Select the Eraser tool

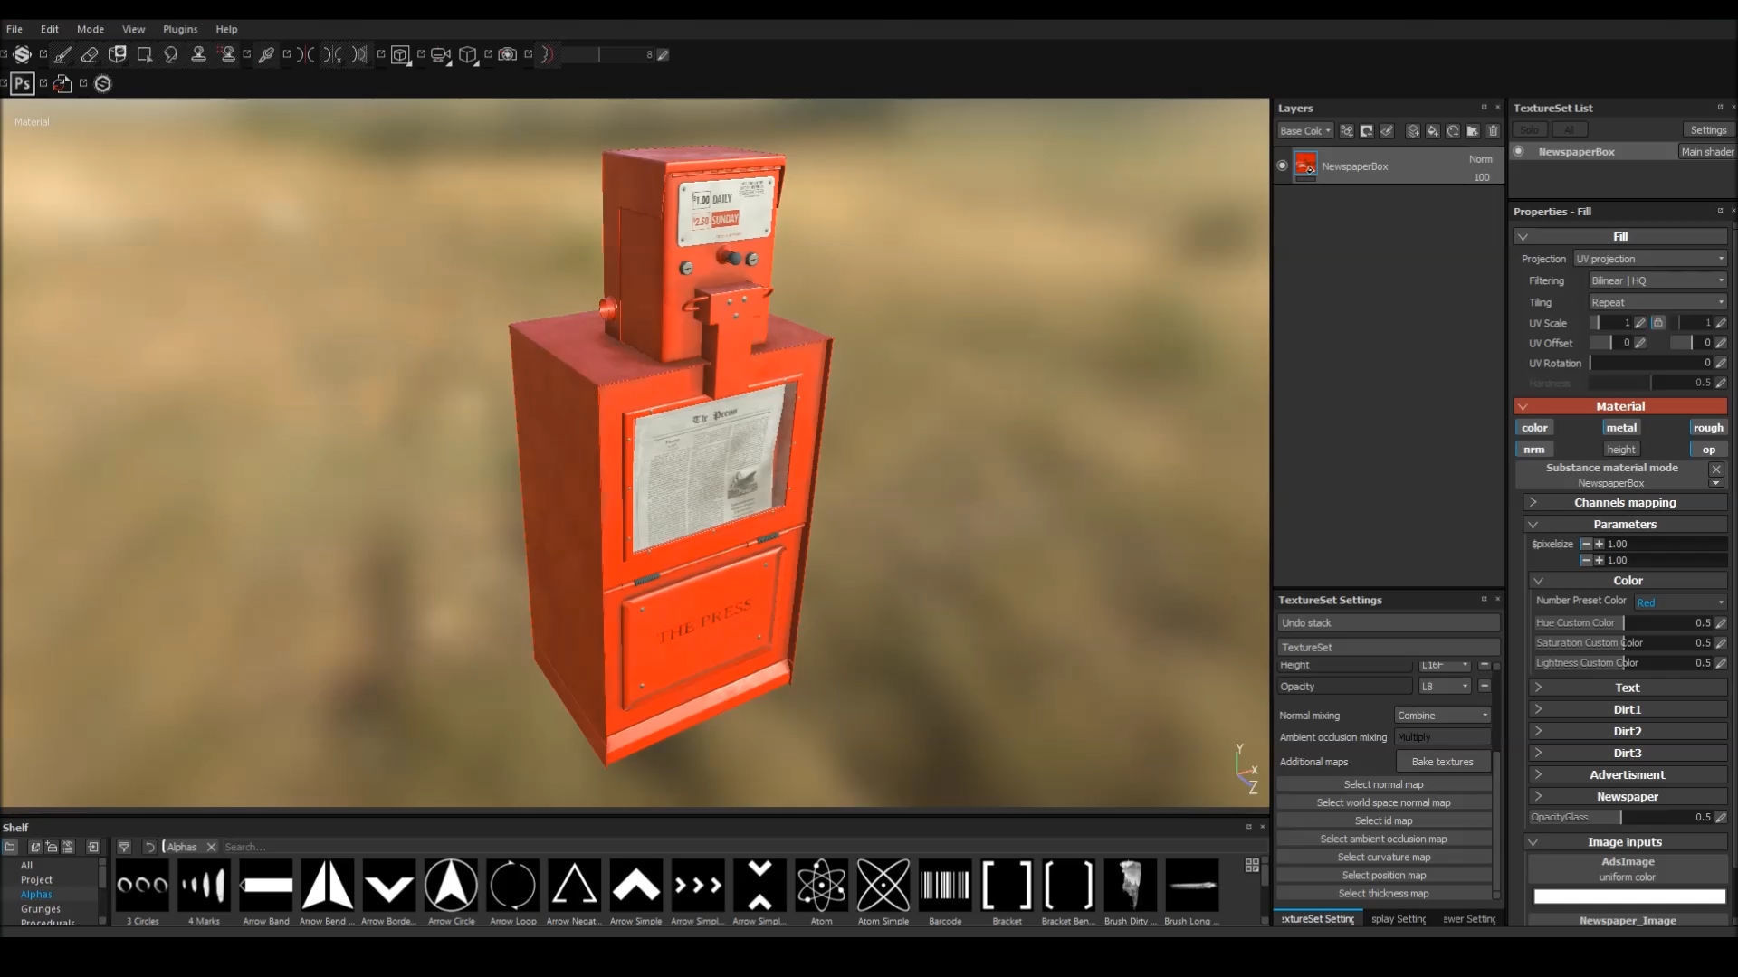click(x=90, y=55)
